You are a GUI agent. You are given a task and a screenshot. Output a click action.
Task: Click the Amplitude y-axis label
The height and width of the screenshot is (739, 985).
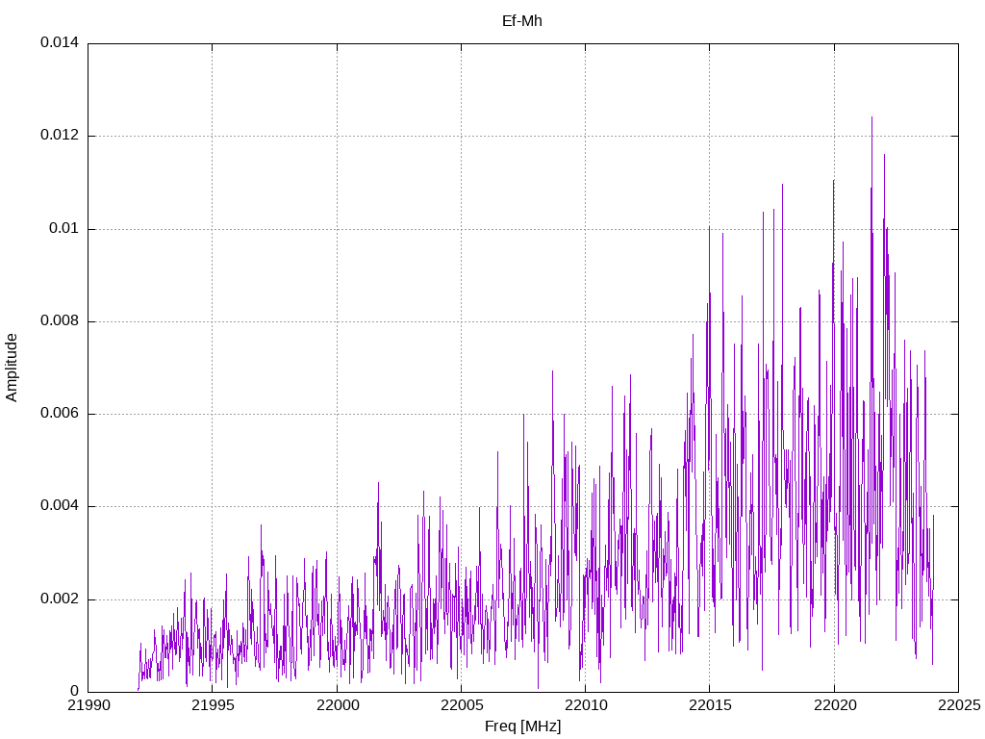pos(12,367)
